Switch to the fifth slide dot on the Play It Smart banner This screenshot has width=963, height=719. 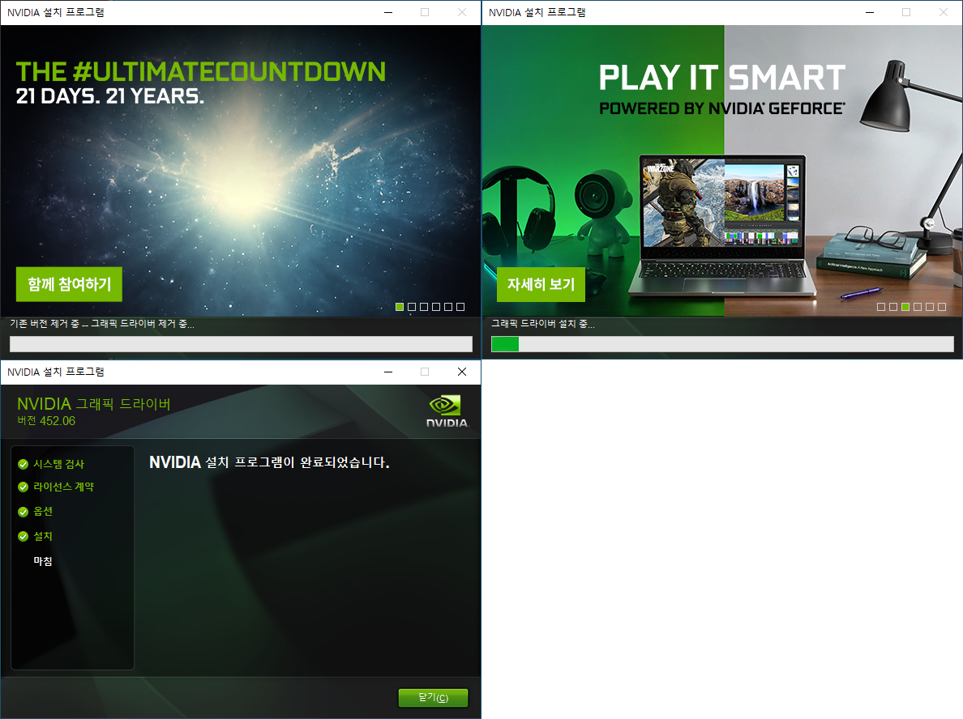(x=930, y=307)
